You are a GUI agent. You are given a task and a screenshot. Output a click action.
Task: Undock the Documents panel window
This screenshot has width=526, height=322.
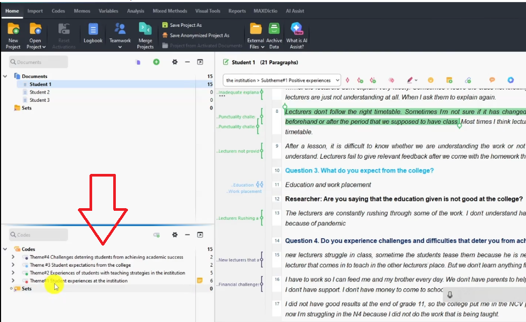pos(200,62)
